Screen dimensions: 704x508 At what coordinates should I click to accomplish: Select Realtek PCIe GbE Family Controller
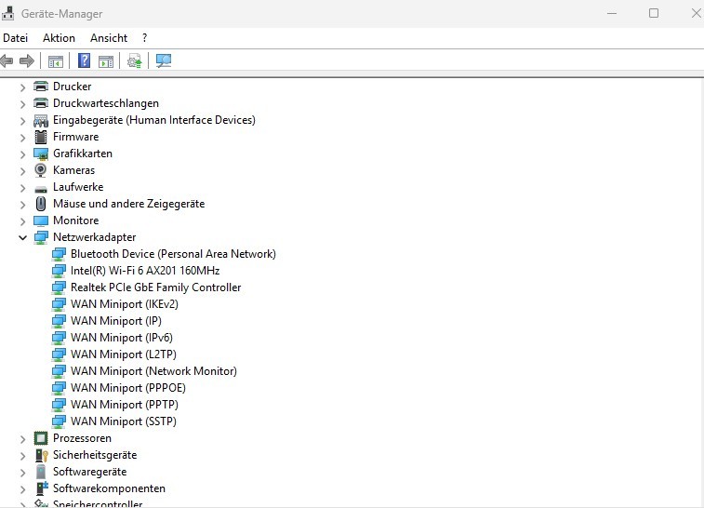point(155,287)
